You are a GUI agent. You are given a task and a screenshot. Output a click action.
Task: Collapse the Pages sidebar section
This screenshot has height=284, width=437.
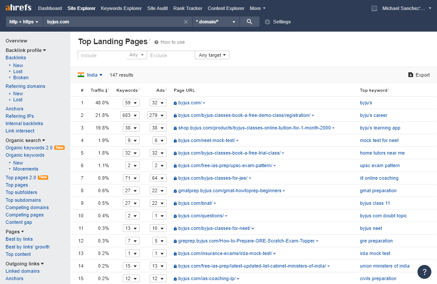(15, 232)
